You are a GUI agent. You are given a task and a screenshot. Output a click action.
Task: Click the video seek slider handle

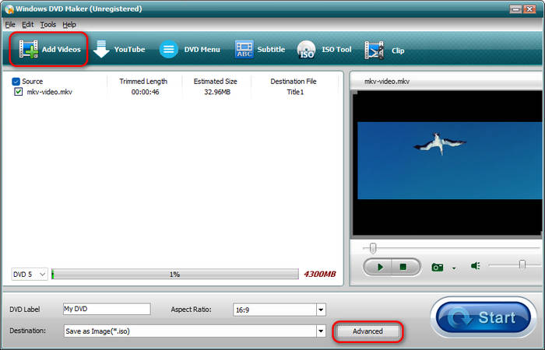point(373,248)
